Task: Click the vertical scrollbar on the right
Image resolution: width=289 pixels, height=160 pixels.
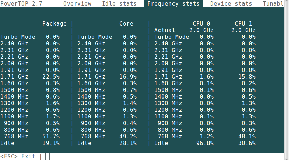Action: point(287,80)
